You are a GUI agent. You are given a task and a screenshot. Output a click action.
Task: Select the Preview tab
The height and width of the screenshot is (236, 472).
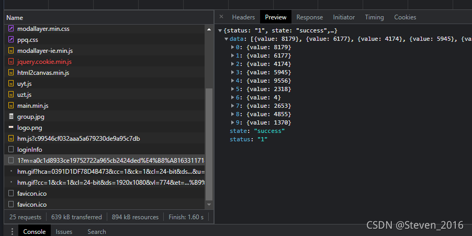[x=276, y=17]
